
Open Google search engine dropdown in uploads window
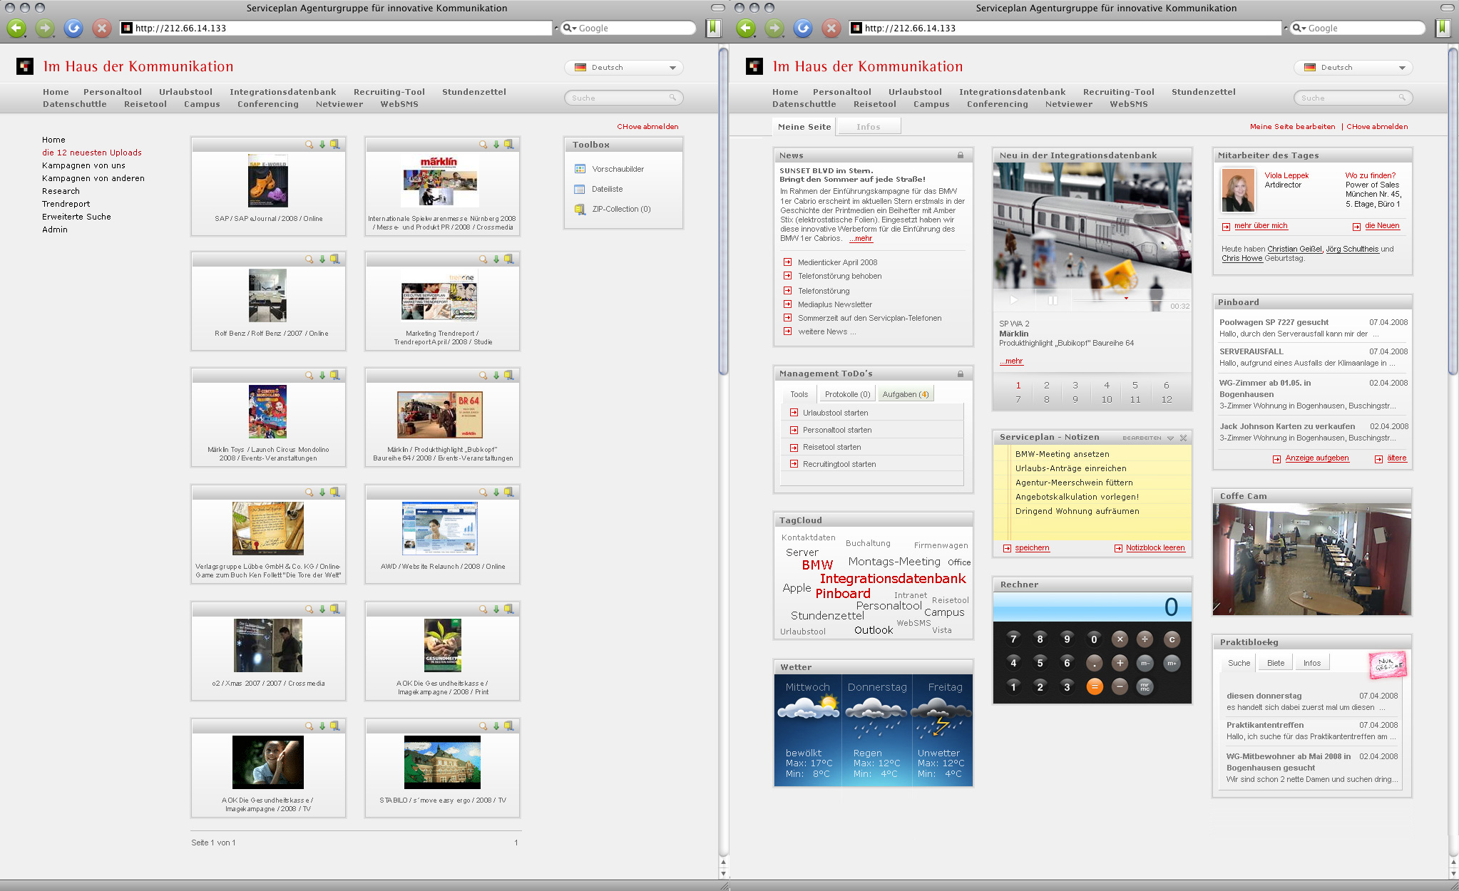coord(570,29)
